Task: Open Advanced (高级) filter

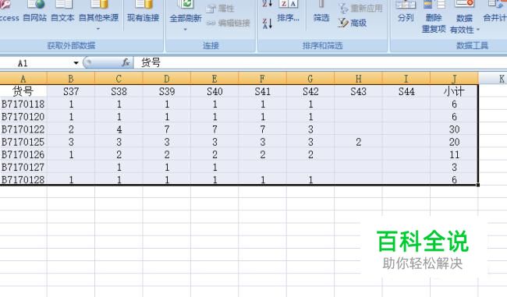Action: click(352, 23)
